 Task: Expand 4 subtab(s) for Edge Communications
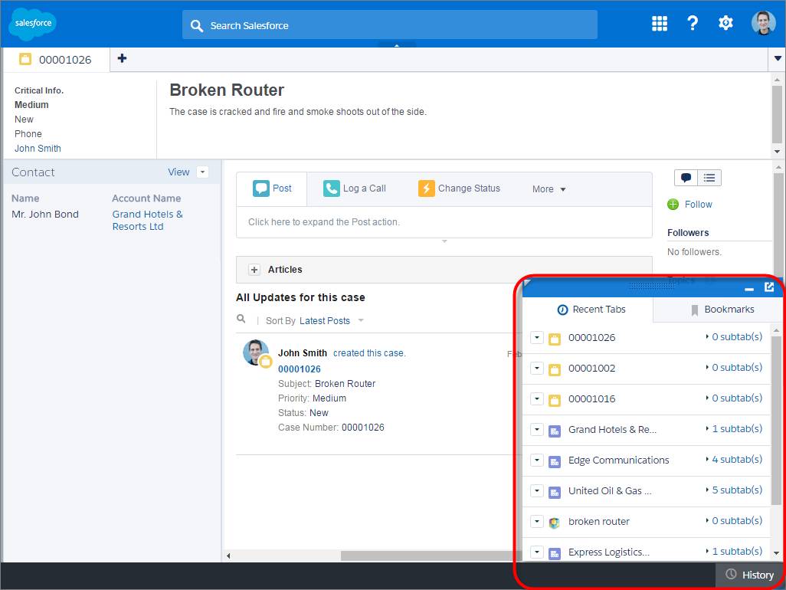[734, 459]
